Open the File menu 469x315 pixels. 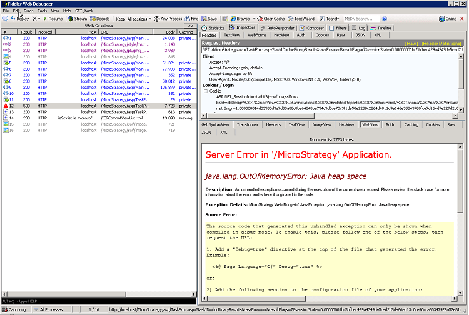6,11
